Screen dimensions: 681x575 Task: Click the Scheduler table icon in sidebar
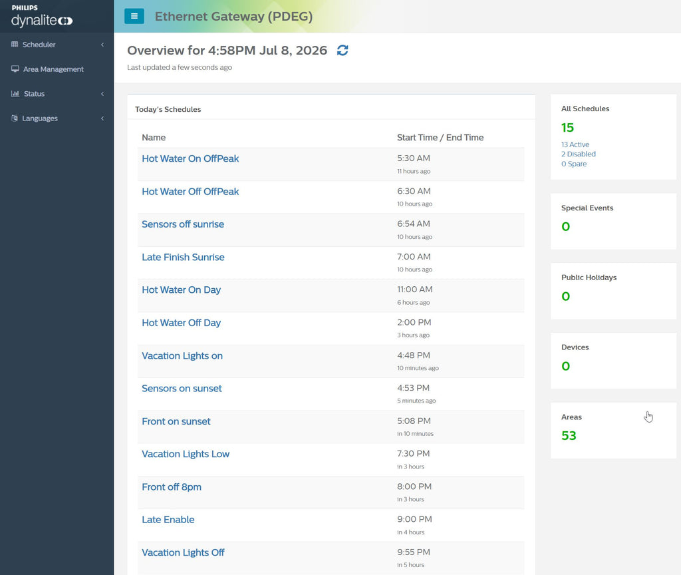coord(15,45)
